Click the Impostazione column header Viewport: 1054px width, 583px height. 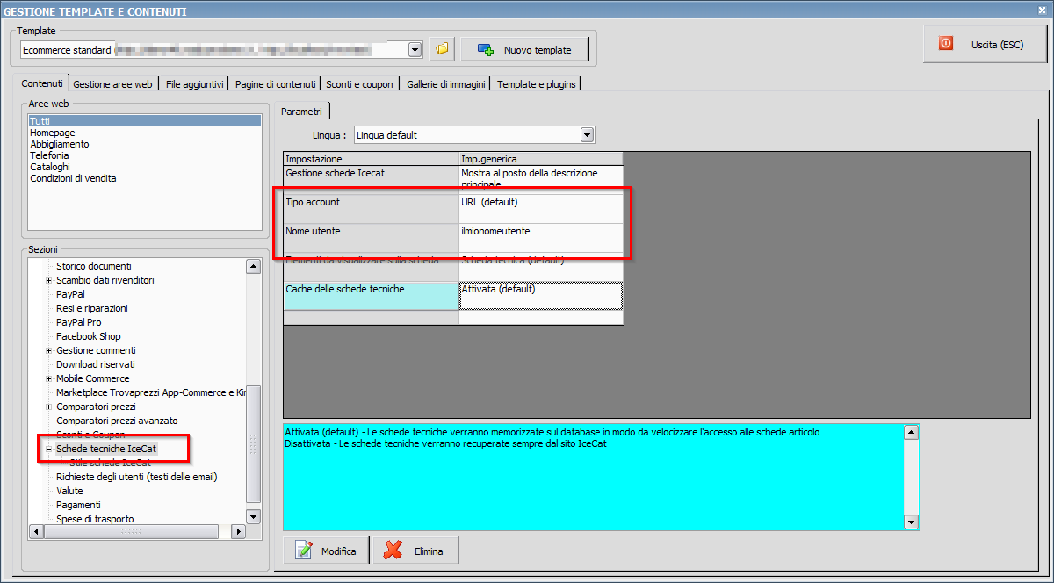click(x=371, y=159)
